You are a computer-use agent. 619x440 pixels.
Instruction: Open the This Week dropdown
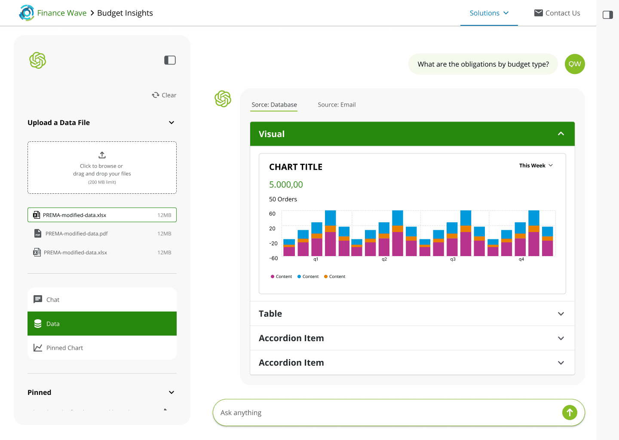coord(536,165)
